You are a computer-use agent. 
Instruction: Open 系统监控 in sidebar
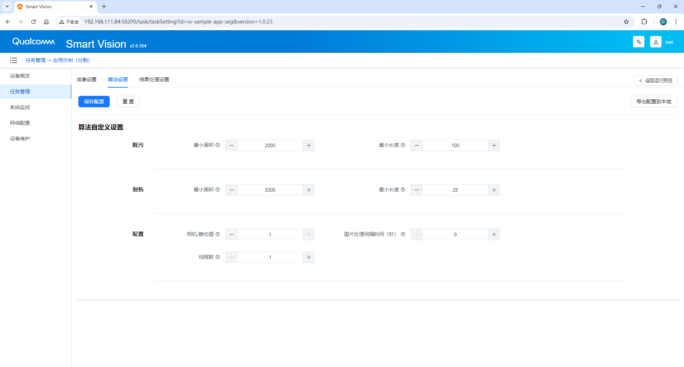[36, 107]
